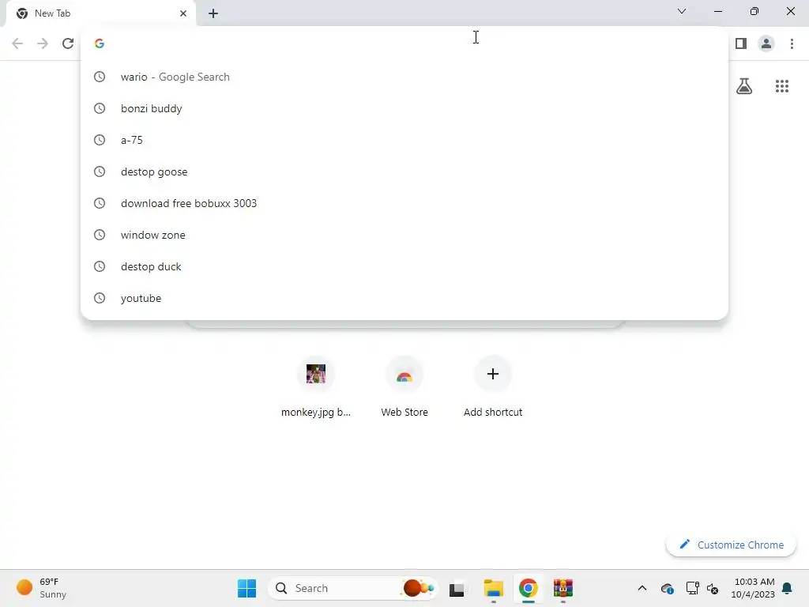The height and width of the screenshot is (607, 809).
Task: Choose the 'window zone' suggestion
Action: [x=404, y=235]
